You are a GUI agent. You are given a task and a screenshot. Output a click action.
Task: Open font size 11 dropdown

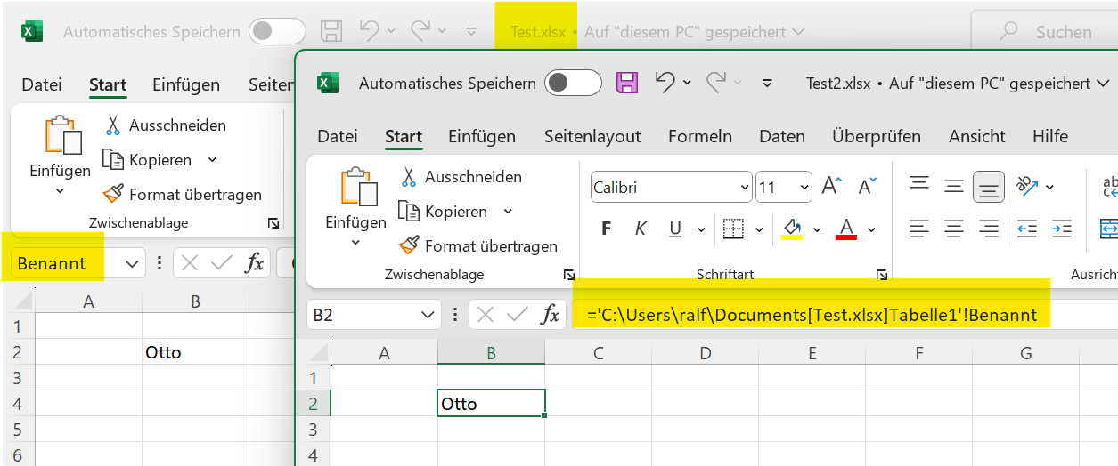(805, 188)
